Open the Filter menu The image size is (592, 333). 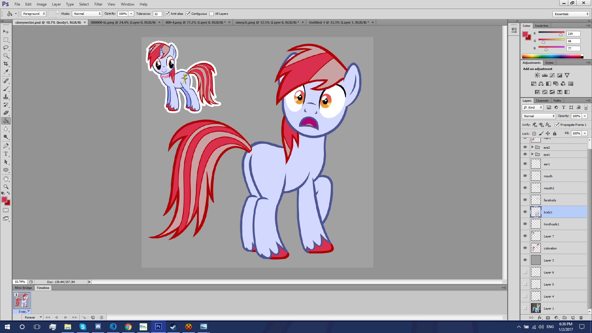pos(98,4)
